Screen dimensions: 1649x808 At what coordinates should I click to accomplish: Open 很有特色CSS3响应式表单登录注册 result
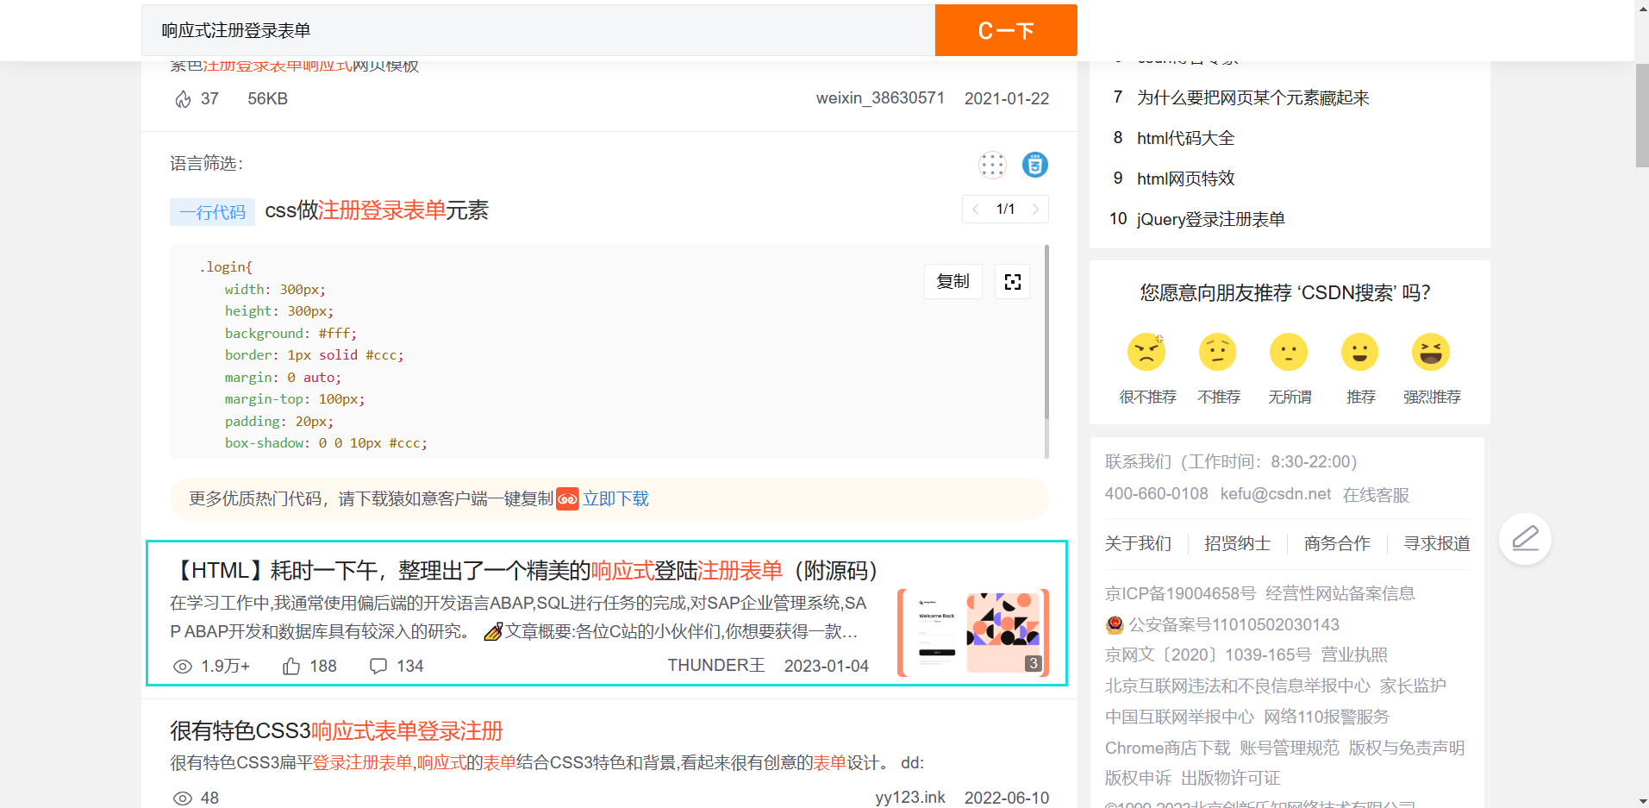pos(336,731)
